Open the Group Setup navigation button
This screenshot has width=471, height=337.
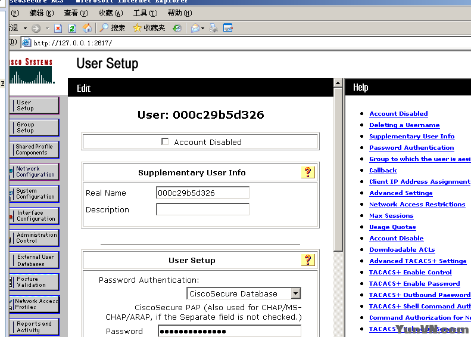35,127
